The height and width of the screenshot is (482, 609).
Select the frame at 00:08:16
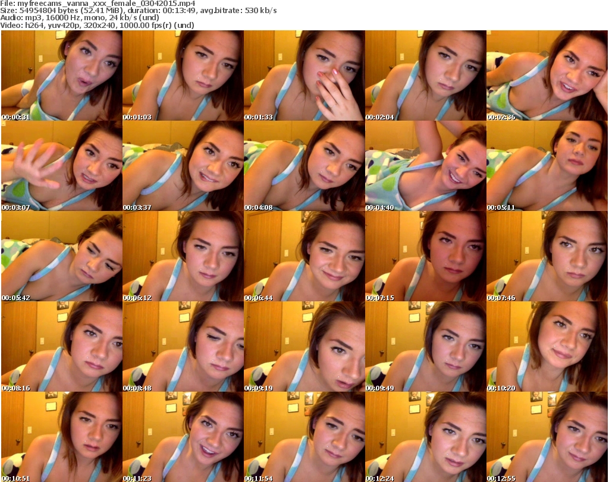62,346
